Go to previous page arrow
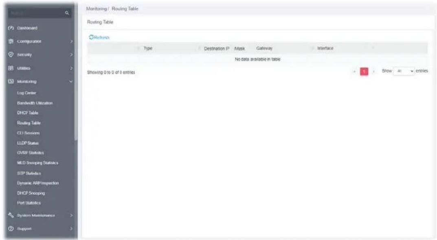 pyautogui.click(x=354, y=72)
